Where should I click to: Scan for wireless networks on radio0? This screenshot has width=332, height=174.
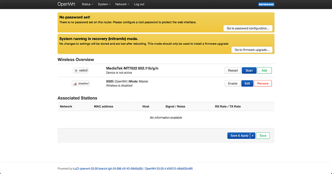pos(249,70)
